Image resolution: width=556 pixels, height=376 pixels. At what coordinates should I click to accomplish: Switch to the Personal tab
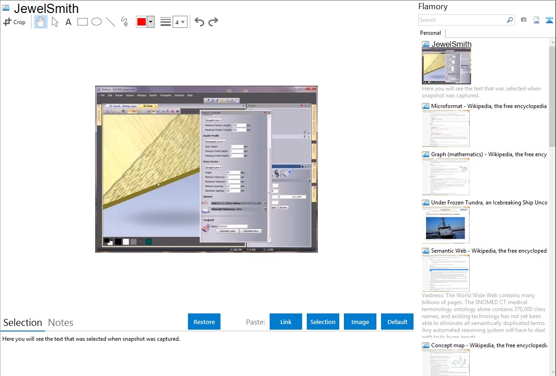point(431,33)
